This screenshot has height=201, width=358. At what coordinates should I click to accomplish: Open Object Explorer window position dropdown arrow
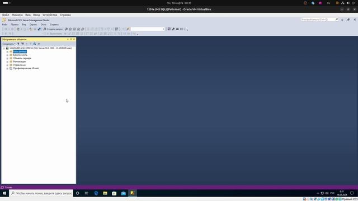[x=68, y=40]
